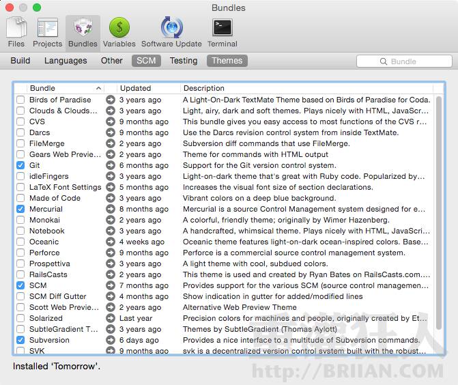Click 'Last year' updated value
458x385 pixels.
point(136,318)
